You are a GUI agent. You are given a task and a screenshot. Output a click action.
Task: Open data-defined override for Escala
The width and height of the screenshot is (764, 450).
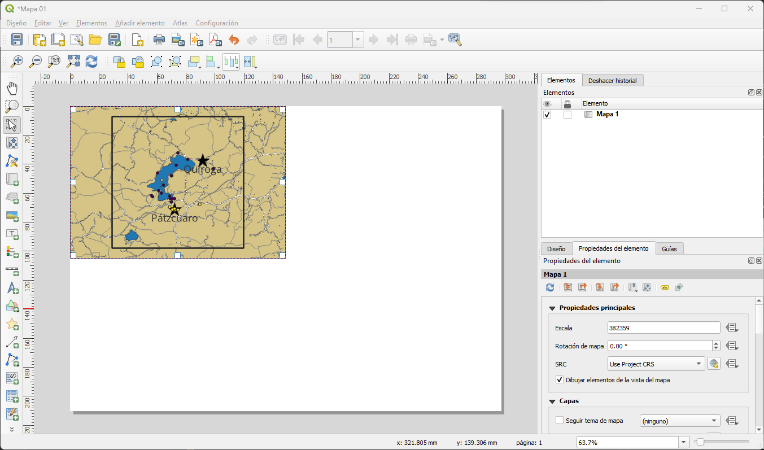coord(732,328)
